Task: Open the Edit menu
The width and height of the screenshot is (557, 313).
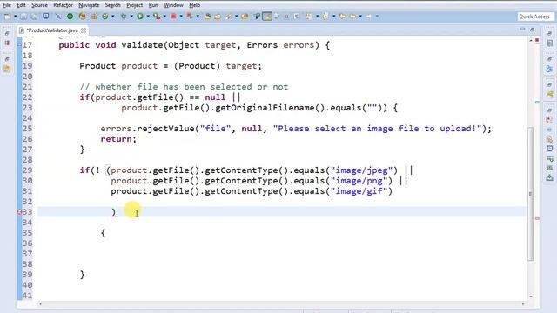Action: pyautogui.click(x=21, y=5)
